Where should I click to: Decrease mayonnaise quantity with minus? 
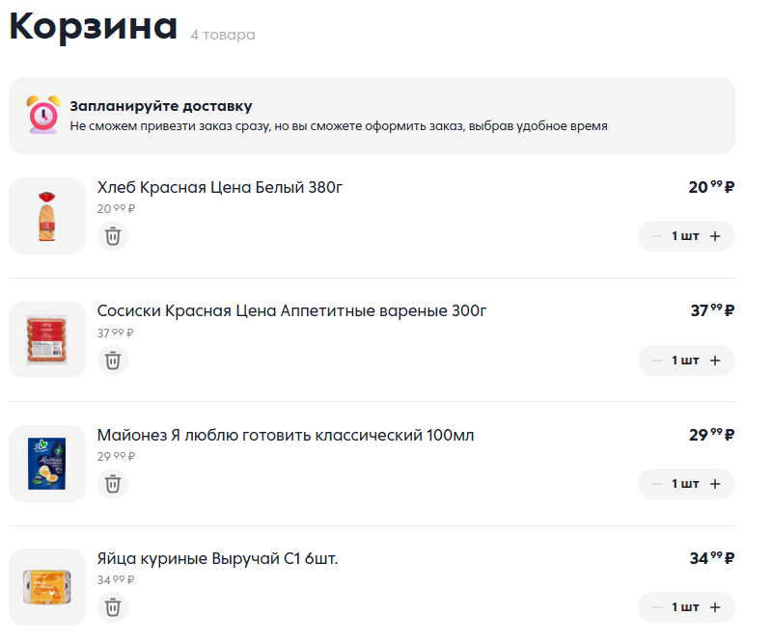(x=657, y=484)
